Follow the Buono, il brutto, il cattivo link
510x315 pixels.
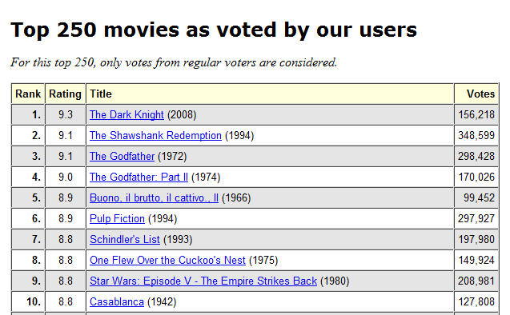coord(154,197)
